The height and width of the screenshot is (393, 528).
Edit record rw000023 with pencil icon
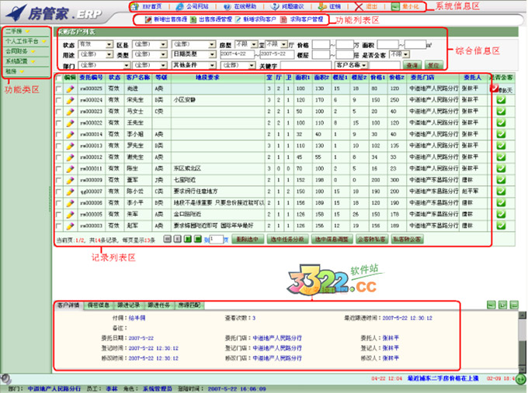coord(70,112)
